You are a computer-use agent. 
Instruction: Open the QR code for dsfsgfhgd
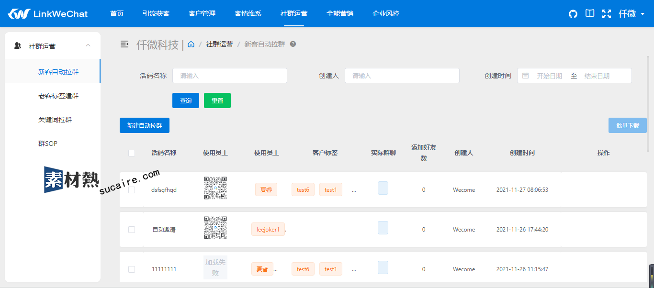(x=215, y=188)
